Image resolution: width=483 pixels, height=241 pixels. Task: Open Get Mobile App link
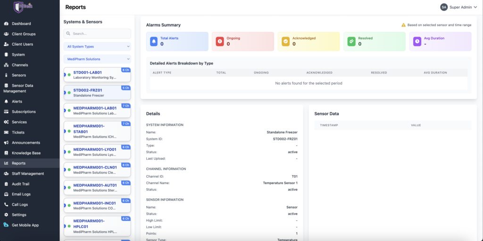point(25,225)
